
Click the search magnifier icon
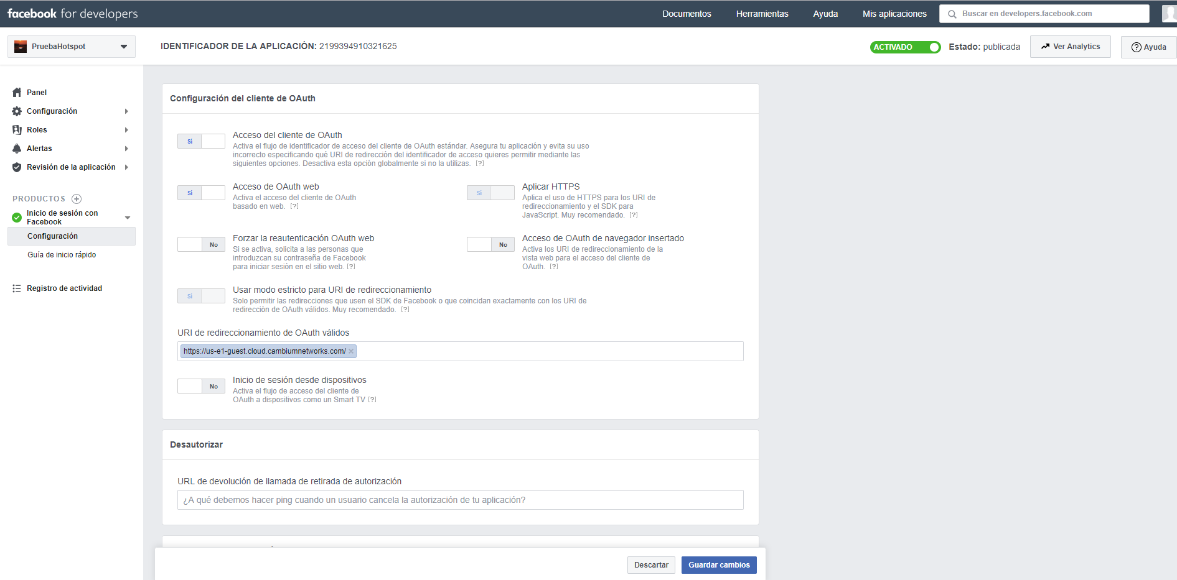pos(952,14)
